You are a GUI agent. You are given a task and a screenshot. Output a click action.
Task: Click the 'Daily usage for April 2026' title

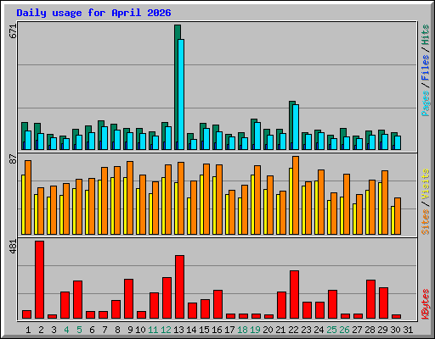(x=93, y=13)
